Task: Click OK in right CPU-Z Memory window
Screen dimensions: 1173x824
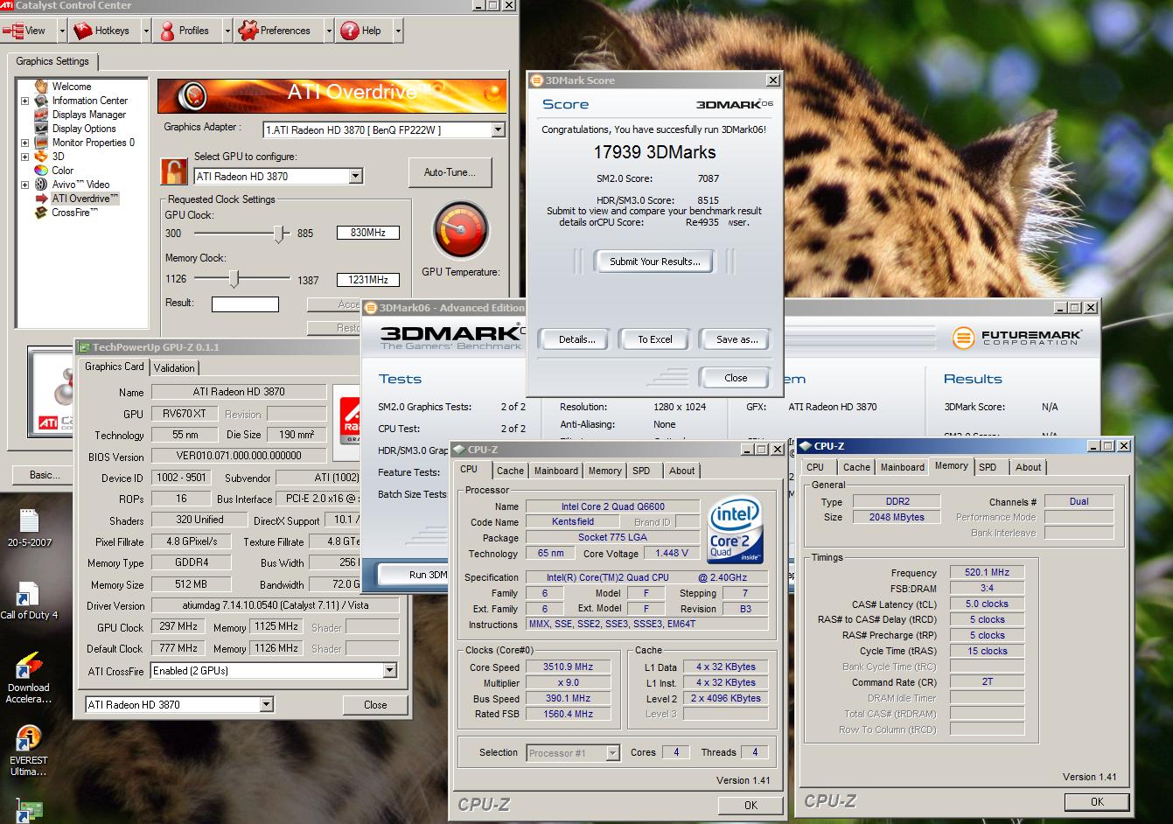Action: point(1097,801)
